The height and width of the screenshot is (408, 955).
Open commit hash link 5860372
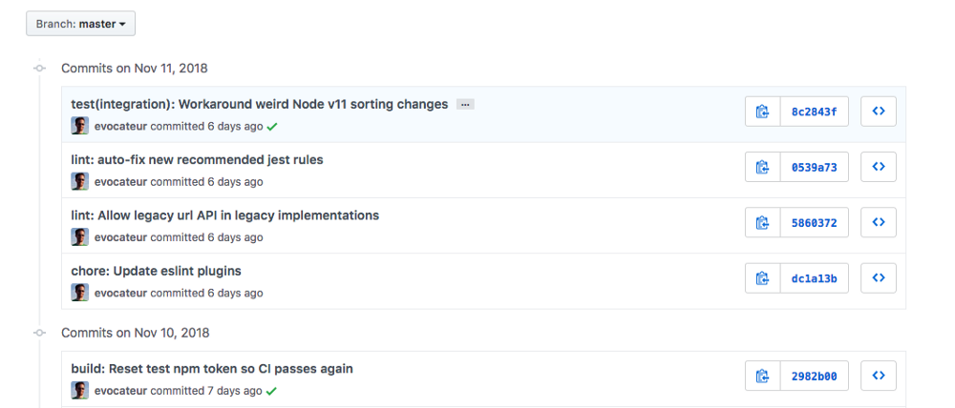pos(814,222)
